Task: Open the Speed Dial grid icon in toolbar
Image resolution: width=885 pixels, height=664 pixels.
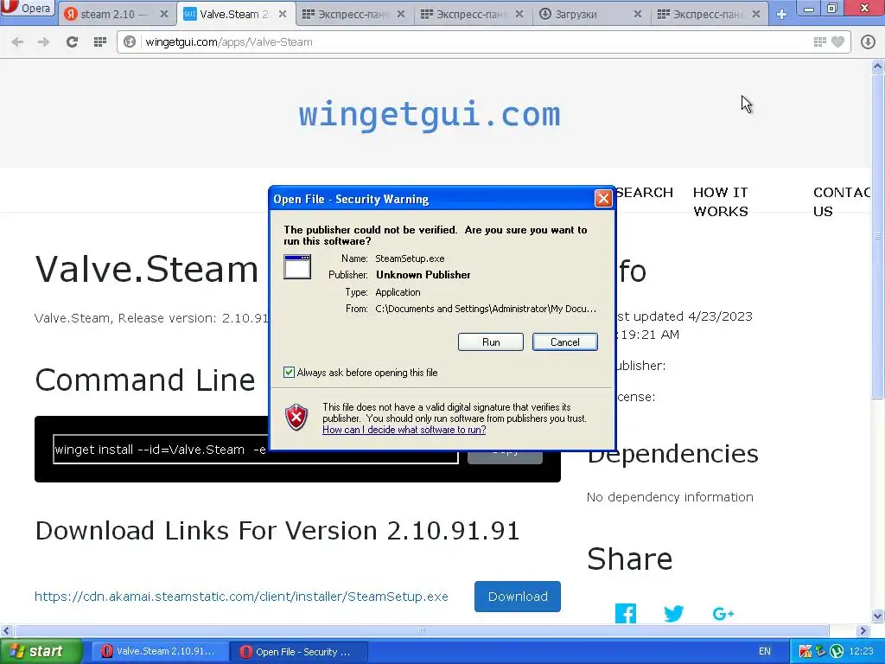Action: click(x=100, y=41)
